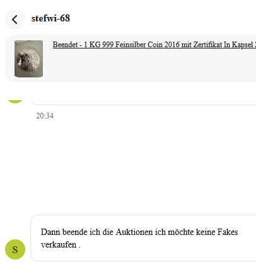This screenshot has height=262, width=256.
Task: Click 'Feinsilber Coin 2016' in the listing title
Action: tap(146, 45)
